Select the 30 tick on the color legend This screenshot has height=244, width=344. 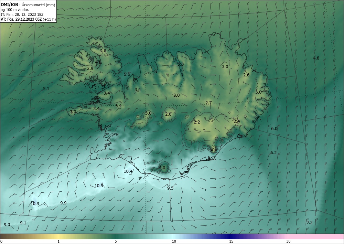coord(289,241)
